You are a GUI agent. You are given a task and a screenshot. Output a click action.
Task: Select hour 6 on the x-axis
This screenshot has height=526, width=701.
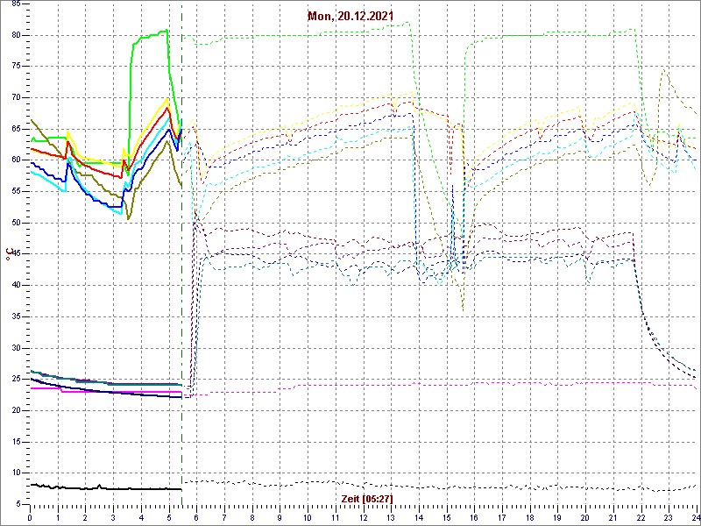(196, 517)
